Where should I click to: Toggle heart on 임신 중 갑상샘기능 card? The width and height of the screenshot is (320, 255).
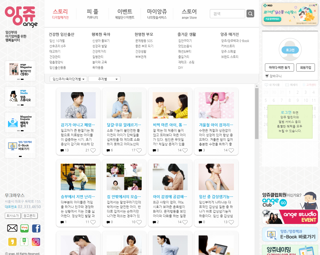click(231, 222)
